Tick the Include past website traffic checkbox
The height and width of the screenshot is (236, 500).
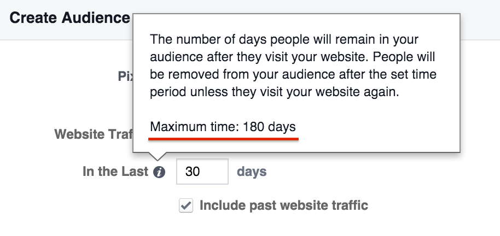click(x=186, y=205)
